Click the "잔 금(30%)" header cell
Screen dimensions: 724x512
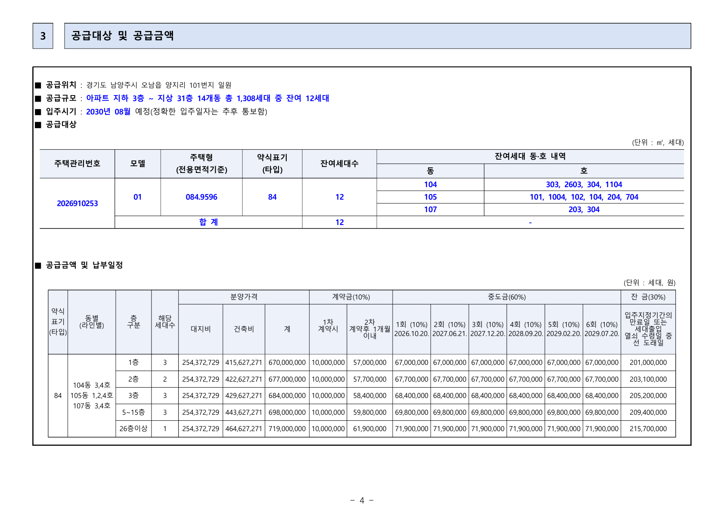648,297
